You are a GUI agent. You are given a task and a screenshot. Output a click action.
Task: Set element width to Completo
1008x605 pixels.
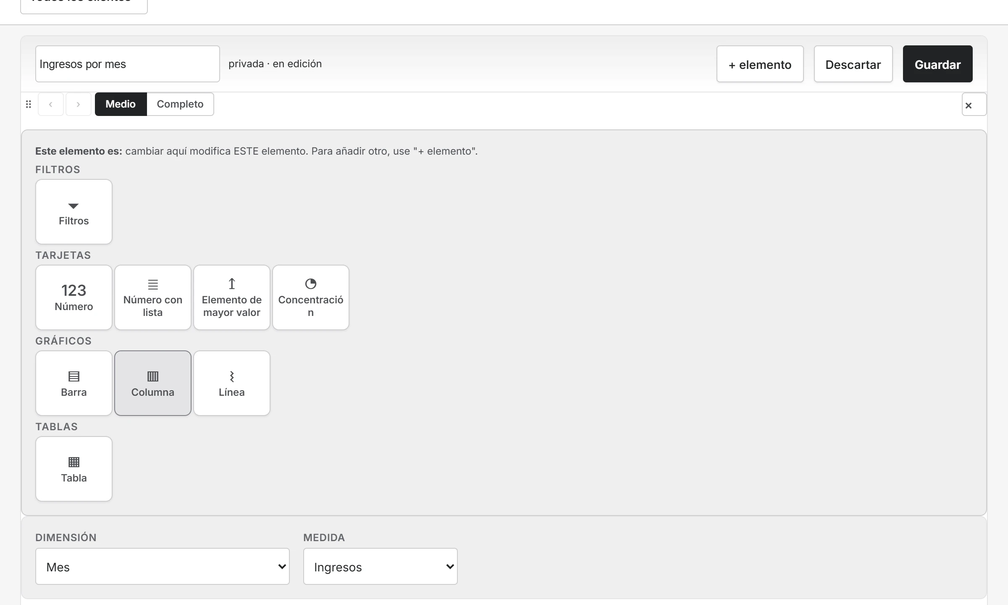180,104
